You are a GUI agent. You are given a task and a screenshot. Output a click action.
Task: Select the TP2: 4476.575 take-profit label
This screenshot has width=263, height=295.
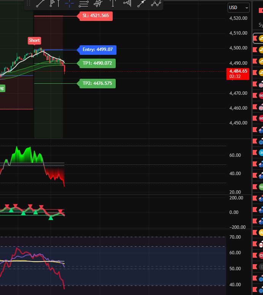coord(97,83)
